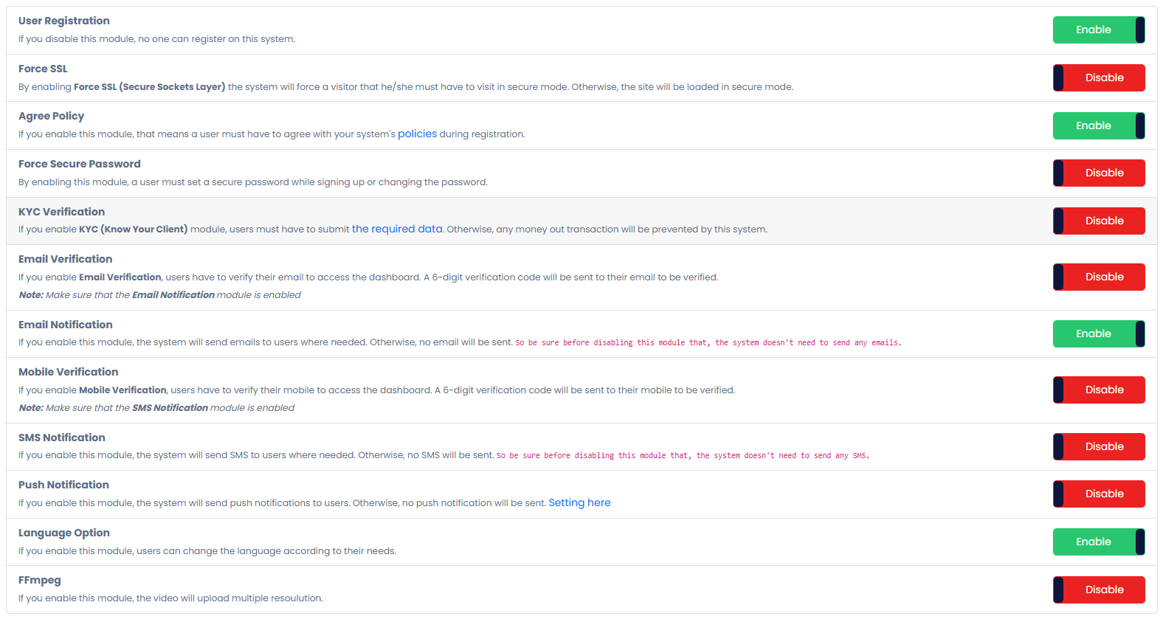
Task: Toggle the Email Notification switch
Action: pos(1098,333)
